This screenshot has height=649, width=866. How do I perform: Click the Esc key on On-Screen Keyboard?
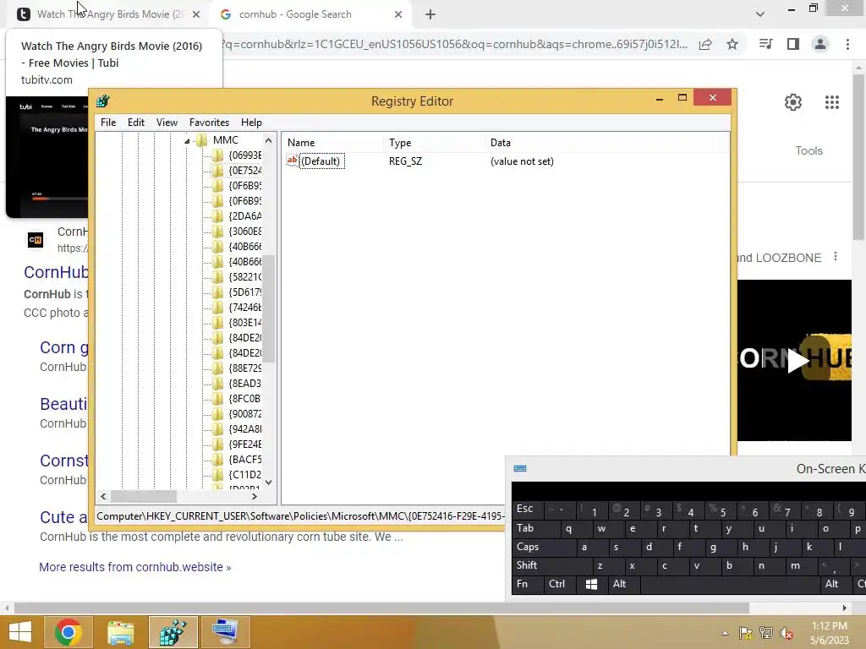click(528, 509)
